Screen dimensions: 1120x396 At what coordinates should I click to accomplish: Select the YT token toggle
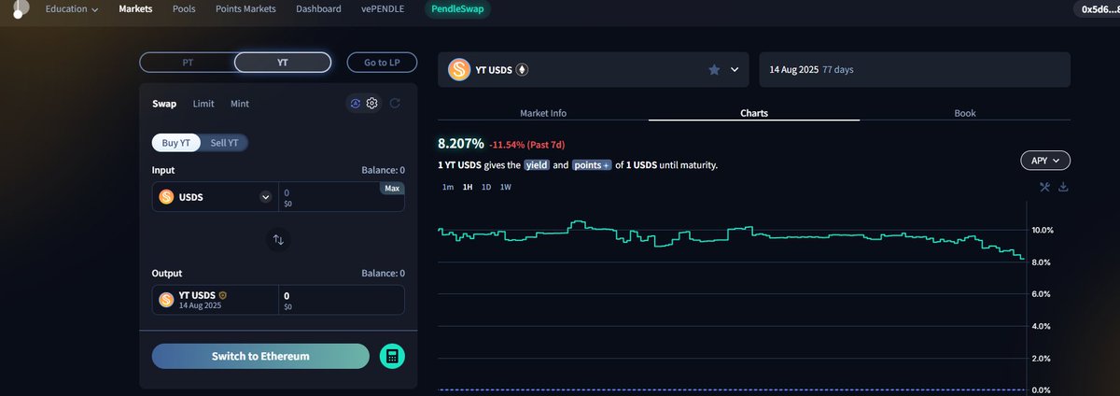click(283, 63)
